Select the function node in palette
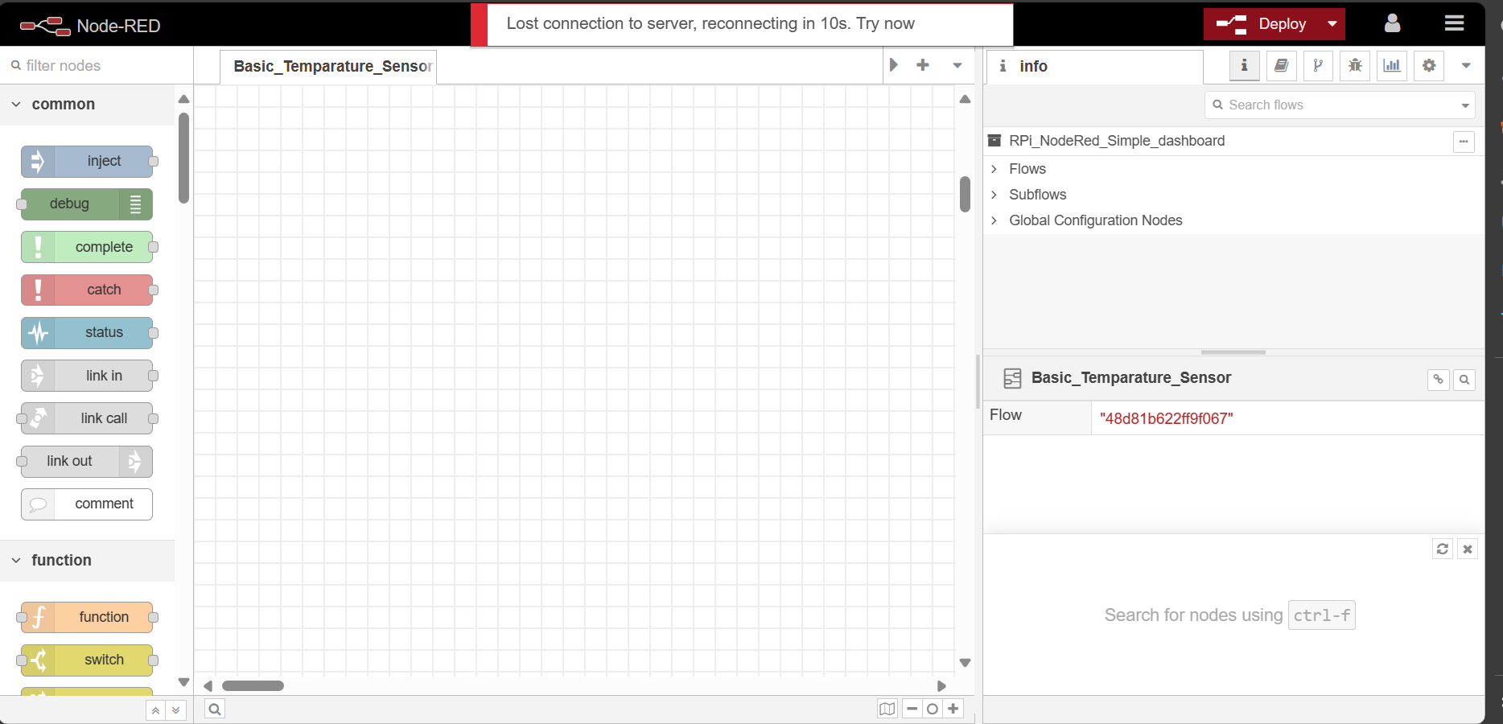Viewport: 1503px width, 724px height. [x=87, y=617]
